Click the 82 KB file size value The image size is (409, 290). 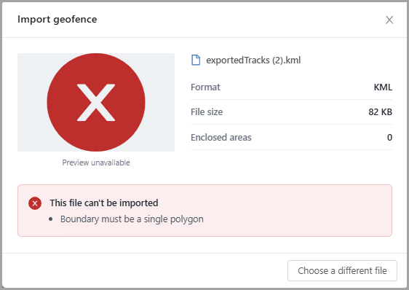380,112
